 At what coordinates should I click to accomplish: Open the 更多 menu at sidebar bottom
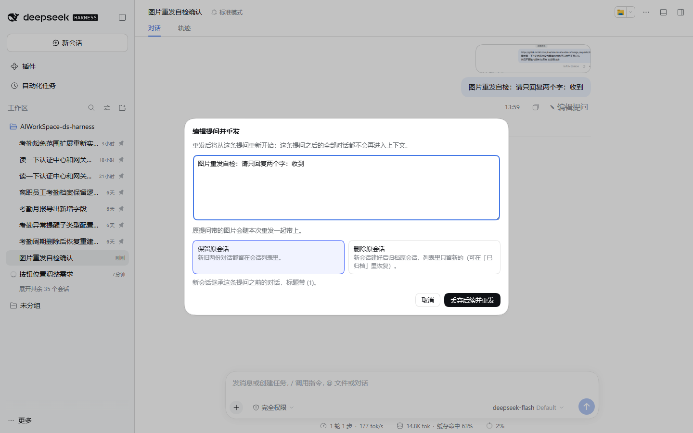coord(20,420)
